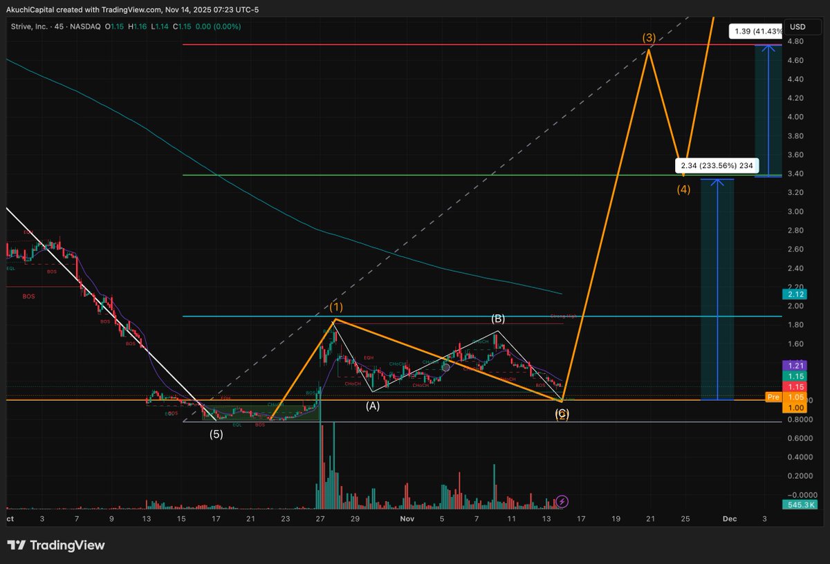The height and width of the screenshot is (564, 830).
Task: Click the 545.3K volume value label
Action: (800, 505)
